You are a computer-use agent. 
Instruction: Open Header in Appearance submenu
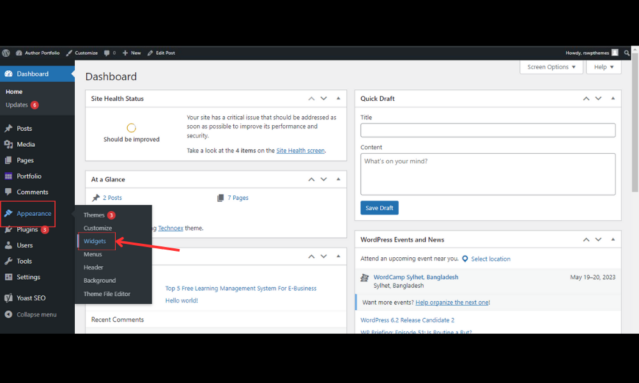(x=93, y=267)
